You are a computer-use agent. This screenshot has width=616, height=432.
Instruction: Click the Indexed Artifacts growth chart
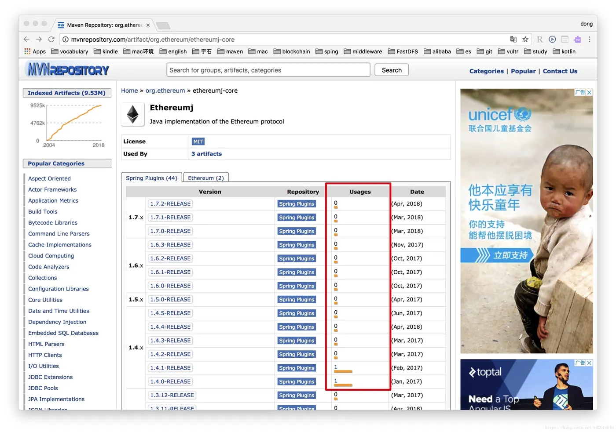tap(67, 125)
